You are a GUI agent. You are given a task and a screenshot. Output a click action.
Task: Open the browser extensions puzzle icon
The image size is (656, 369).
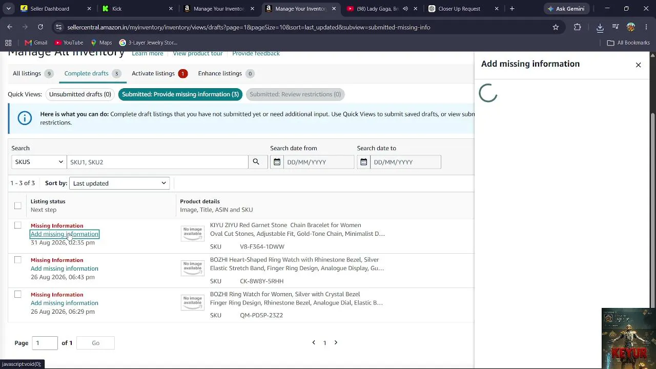click(578, 27)
